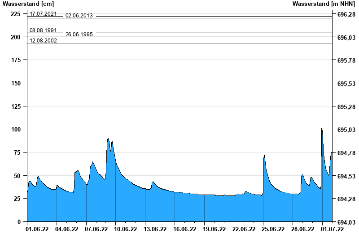The image size is (359, 246).
Task: Click the 100 value on left axis
Action: [x=15, y=129]
